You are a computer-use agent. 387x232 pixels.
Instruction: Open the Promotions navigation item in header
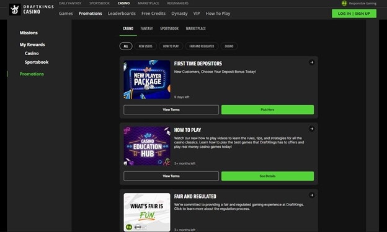[91, 13]
